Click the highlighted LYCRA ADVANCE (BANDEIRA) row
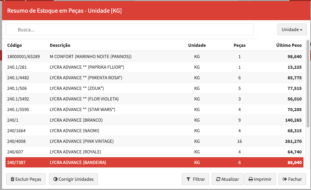Screen dimensions: 311x190 [78, 162]
